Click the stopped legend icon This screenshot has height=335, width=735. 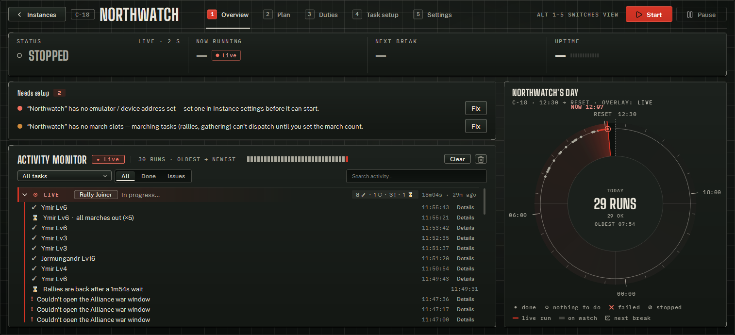tap(650, 307)
